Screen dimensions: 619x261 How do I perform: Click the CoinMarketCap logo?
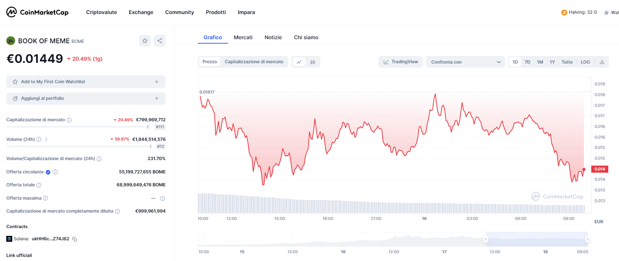(37, 12)
